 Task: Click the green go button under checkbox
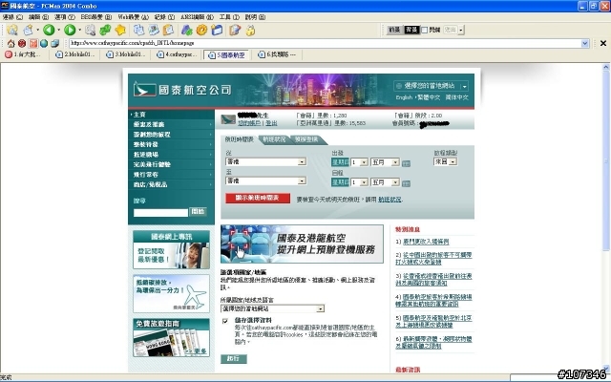coord(233,359)
